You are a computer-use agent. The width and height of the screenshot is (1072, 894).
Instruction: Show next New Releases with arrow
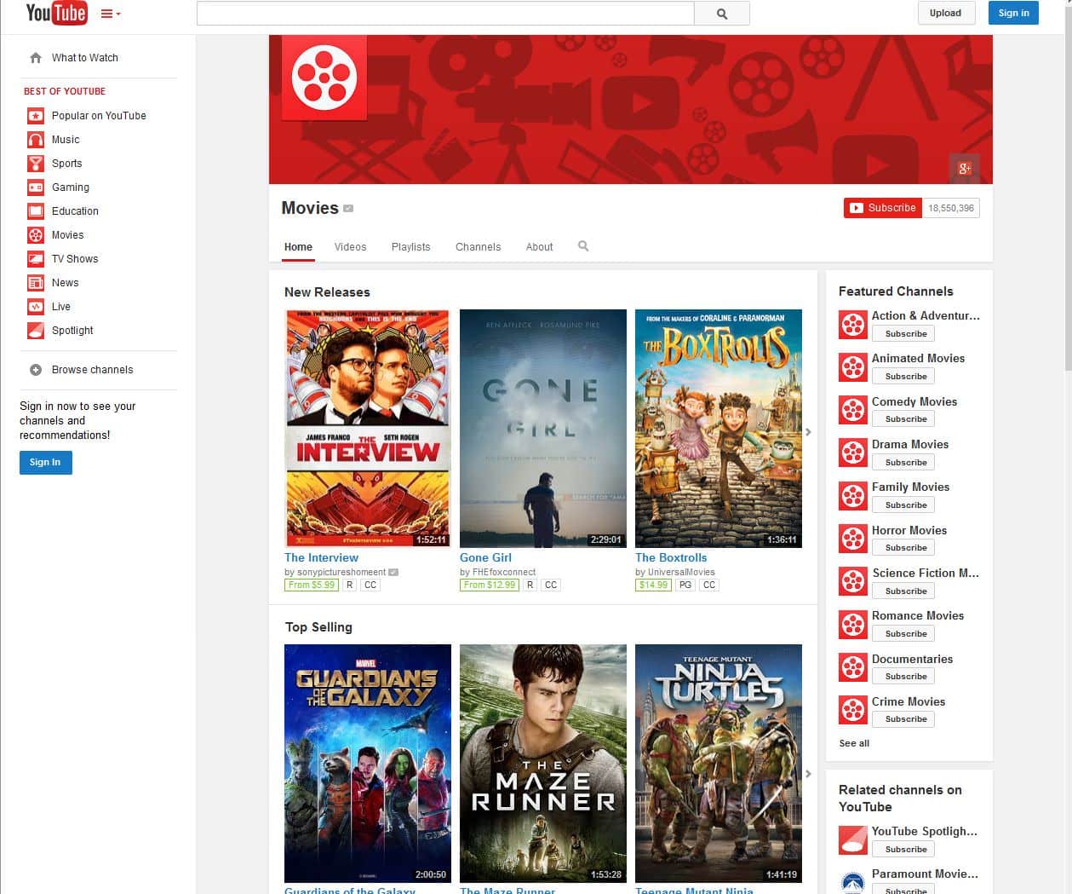click(x=808, y=432)
